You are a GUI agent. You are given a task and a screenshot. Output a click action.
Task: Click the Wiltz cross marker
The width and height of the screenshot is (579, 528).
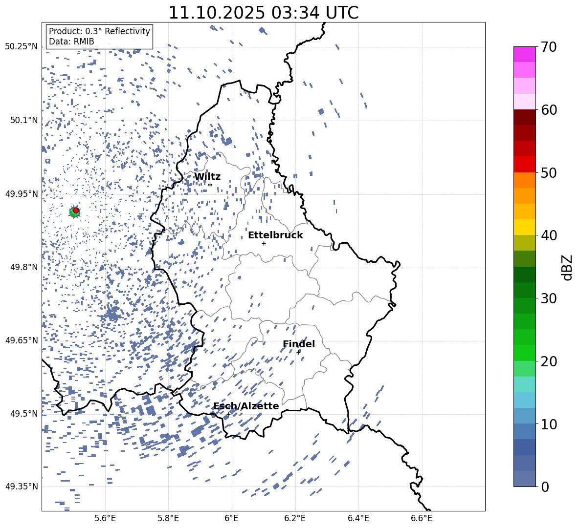[210, 185]
